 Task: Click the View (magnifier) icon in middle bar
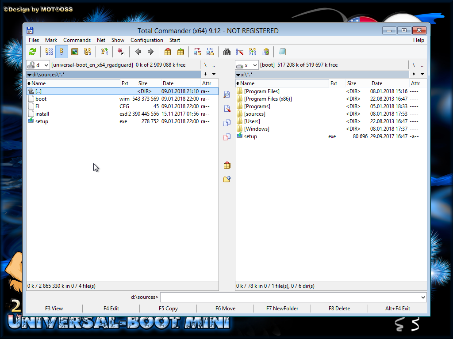[227, 94]
